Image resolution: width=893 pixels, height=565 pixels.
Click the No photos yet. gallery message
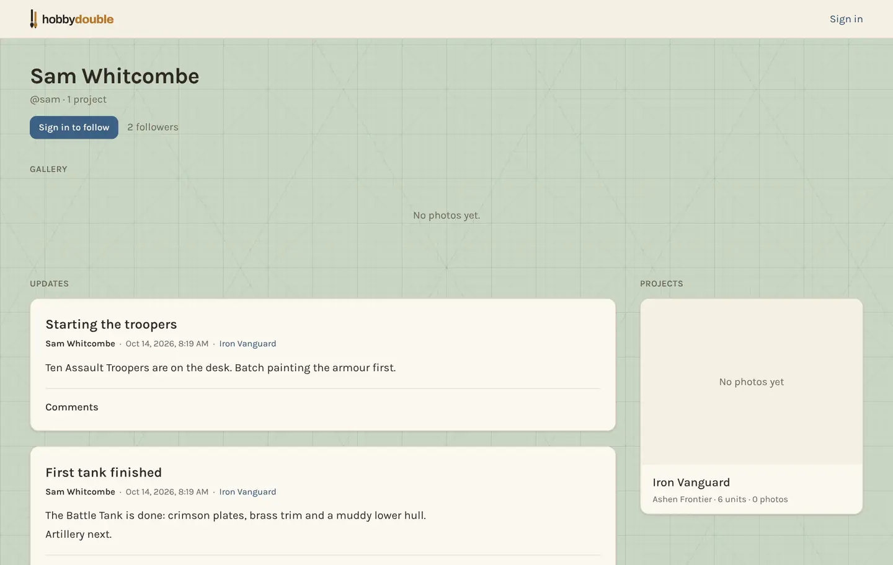pyautogui.click(x=446, y=215)
